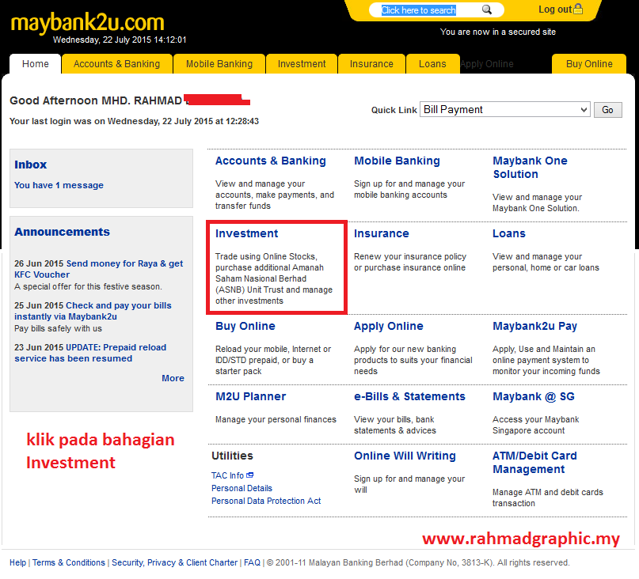Click 'A special offer for this festive season.' text
The width and height of the screenshot is (639, 579).
coord(88,286)
